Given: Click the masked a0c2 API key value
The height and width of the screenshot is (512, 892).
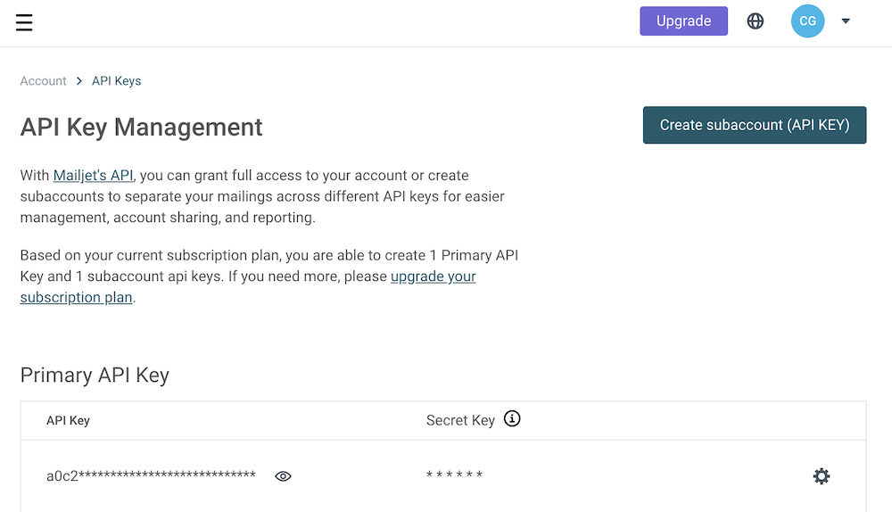Looking at the screenshot, I should [151, 475].
